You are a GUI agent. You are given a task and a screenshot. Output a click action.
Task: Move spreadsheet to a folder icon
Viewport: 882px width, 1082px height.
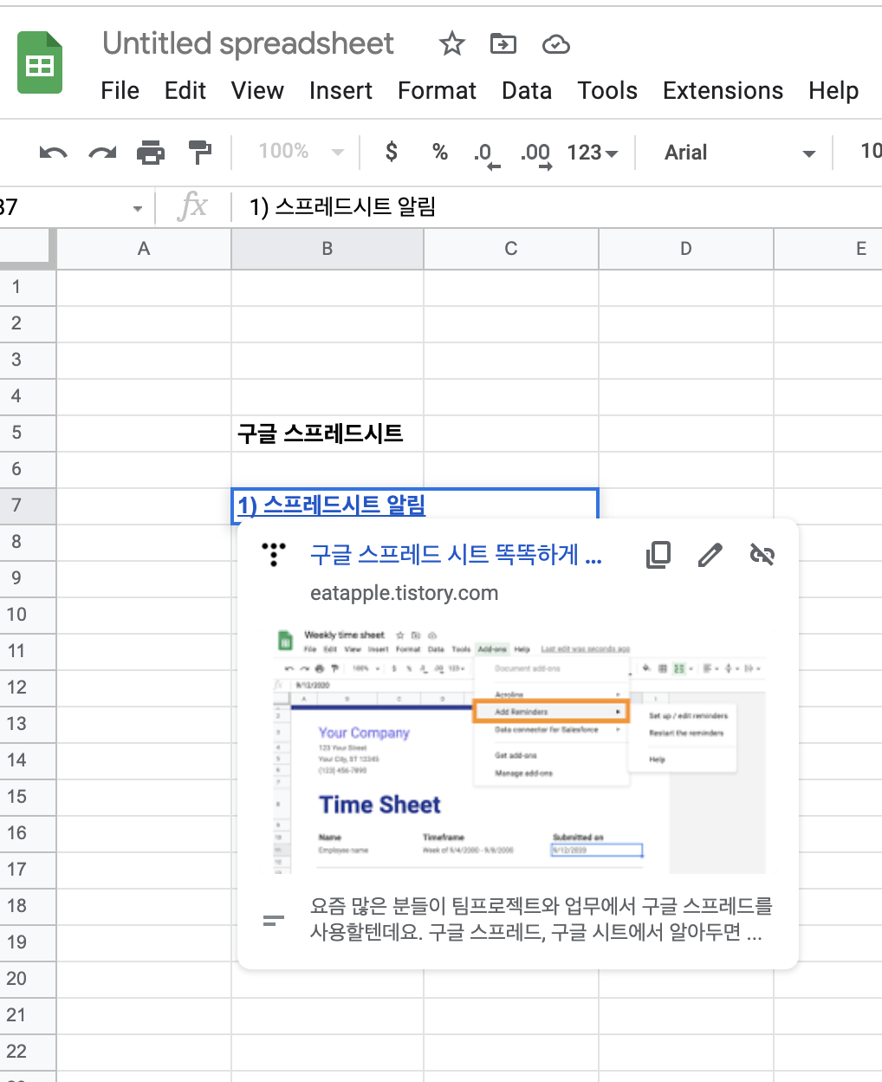click(x=503, y=43)
